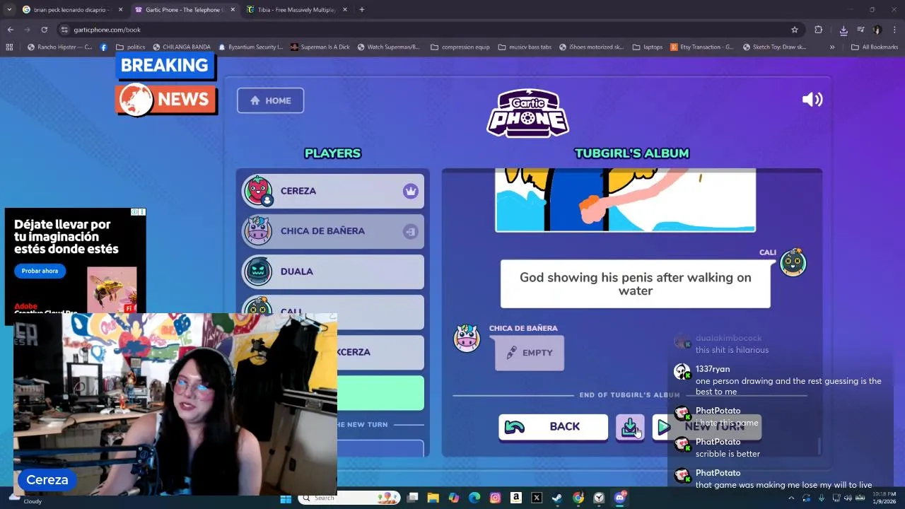
Task: Open the 'compression equip' bookmarks folder
Action: [x=460, y=47]
